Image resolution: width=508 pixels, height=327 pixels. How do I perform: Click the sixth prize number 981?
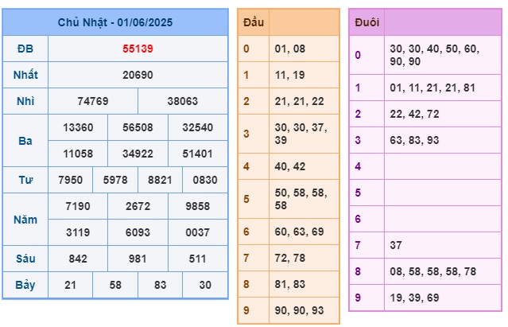pyautogui.click(x=138, y=259)
